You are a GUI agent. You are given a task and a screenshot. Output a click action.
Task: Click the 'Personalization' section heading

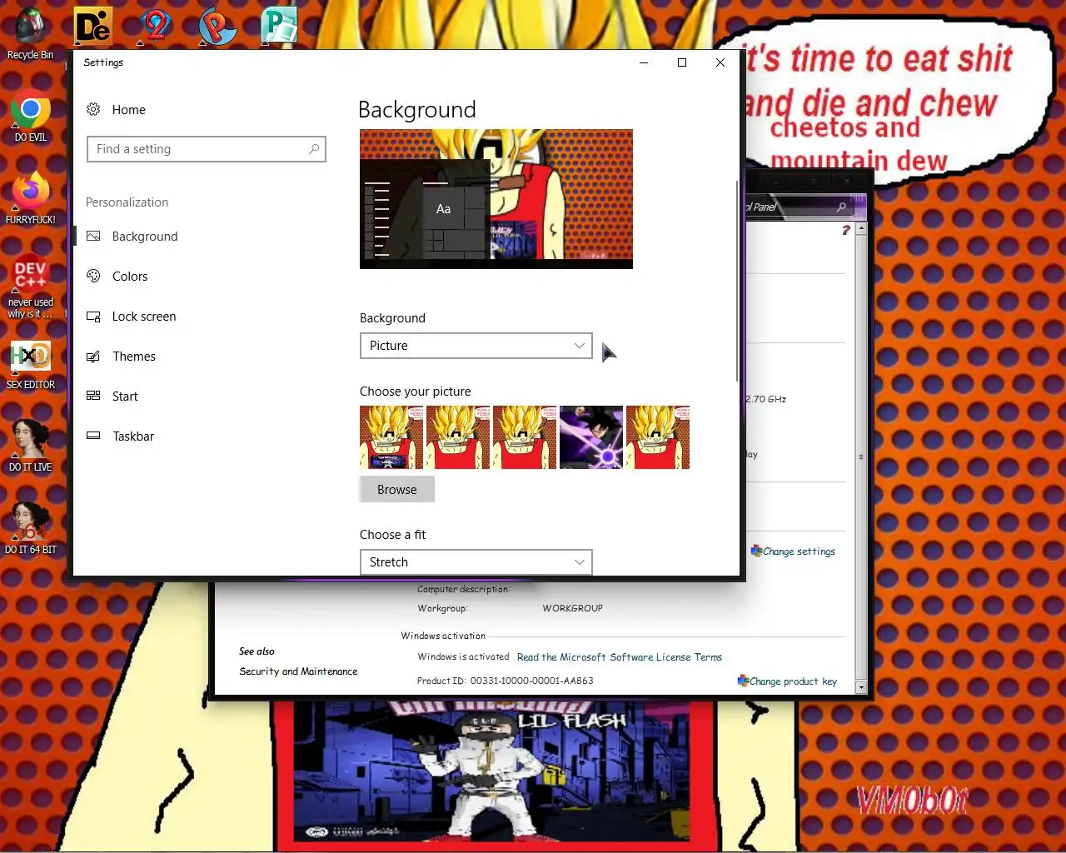click(x=127, y=202)
